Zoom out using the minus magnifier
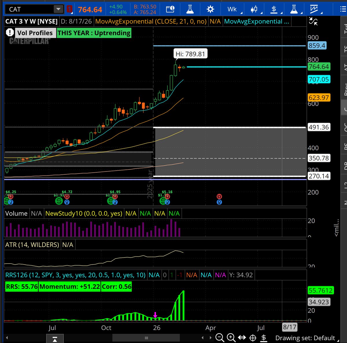347x343 pixels. tap(220, 337)
